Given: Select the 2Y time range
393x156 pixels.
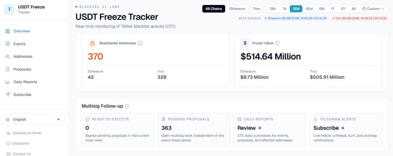Looking at the screenshot, I should 343,9.
